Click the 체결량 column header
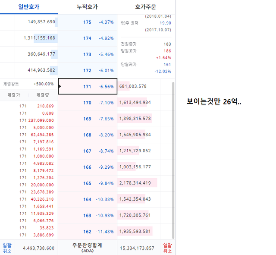 [43, 95]
